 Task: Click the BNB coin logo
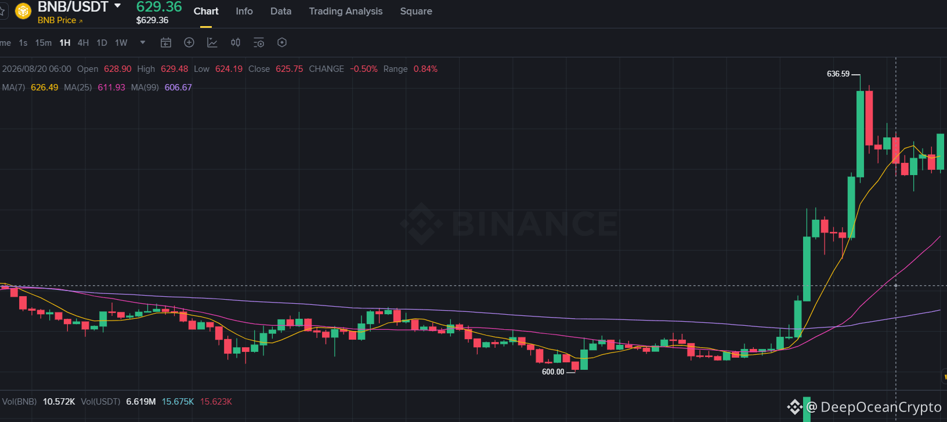pyautogui.click(x=23, y=11)
